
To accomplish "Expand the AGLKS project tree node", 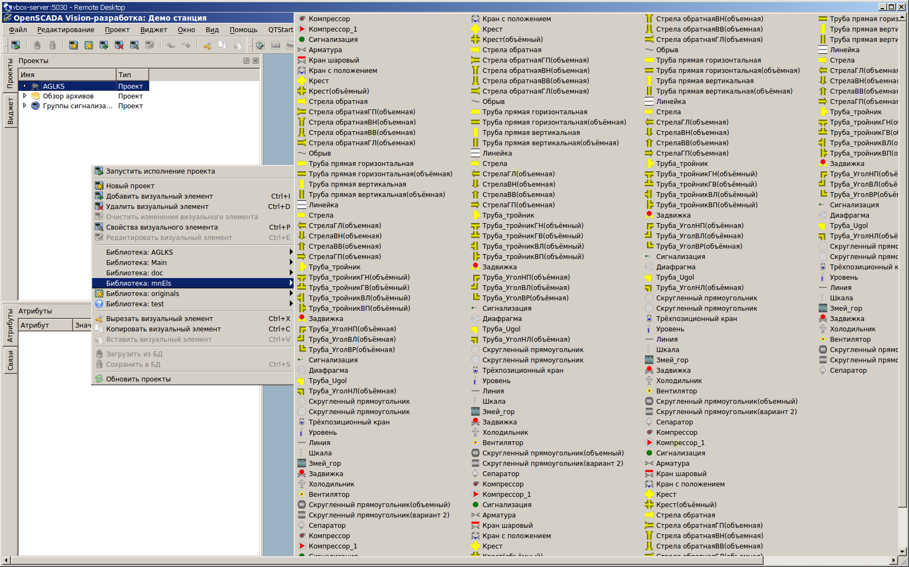I will 25,86.
